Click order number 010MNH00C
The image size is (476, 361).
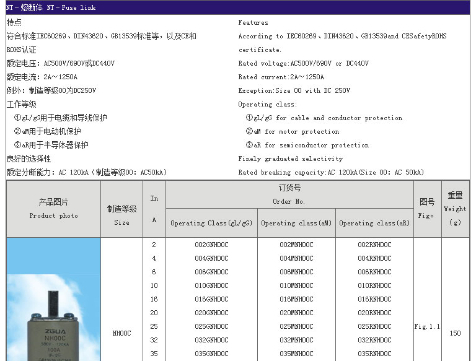(x=296, y=286)
